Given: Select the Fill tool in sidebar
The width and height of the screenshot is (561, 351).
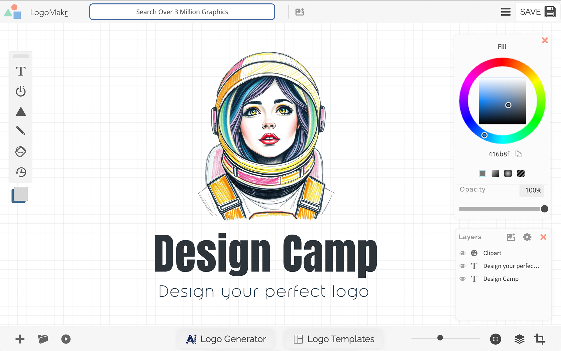Looking at the screenshot, I should point(21,152).
